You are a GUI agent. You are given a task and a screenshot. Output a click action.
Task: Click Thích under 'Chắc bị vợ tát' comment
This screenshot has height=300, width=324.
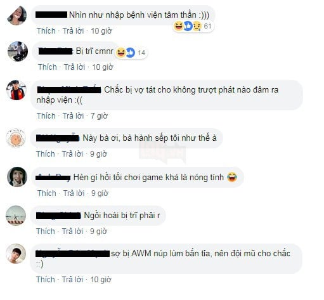pos(46,116)
